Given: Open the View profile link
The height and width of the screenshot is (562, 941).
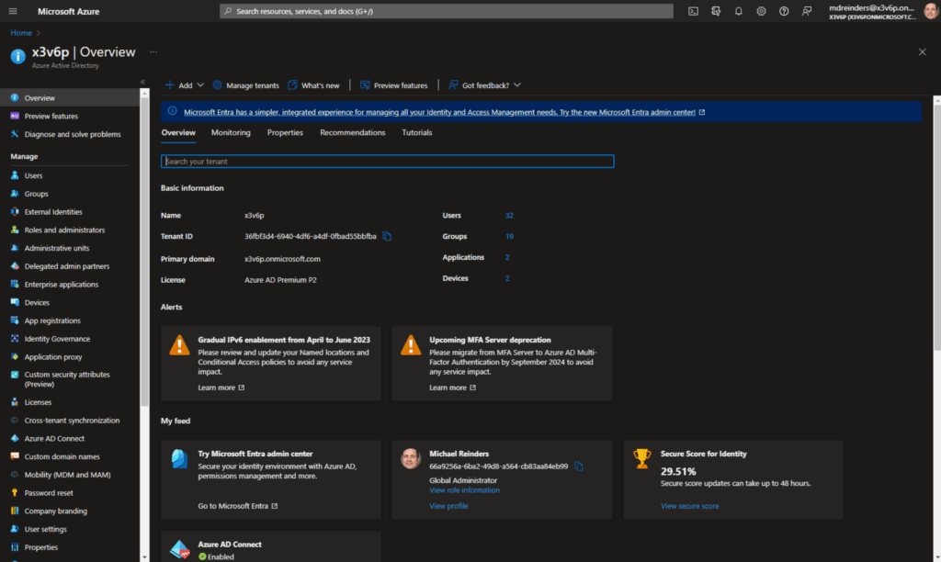Looking at the screenshot, I should (448, 506).
